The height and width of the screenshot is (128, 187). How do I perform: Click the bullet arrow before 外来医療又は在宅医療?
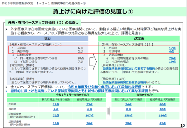coord(7,29)
